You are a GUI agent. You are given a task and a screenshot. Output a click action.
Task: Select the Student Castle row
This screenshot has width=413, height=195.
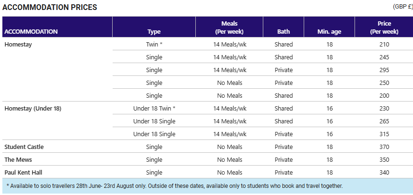coord(208,147)
